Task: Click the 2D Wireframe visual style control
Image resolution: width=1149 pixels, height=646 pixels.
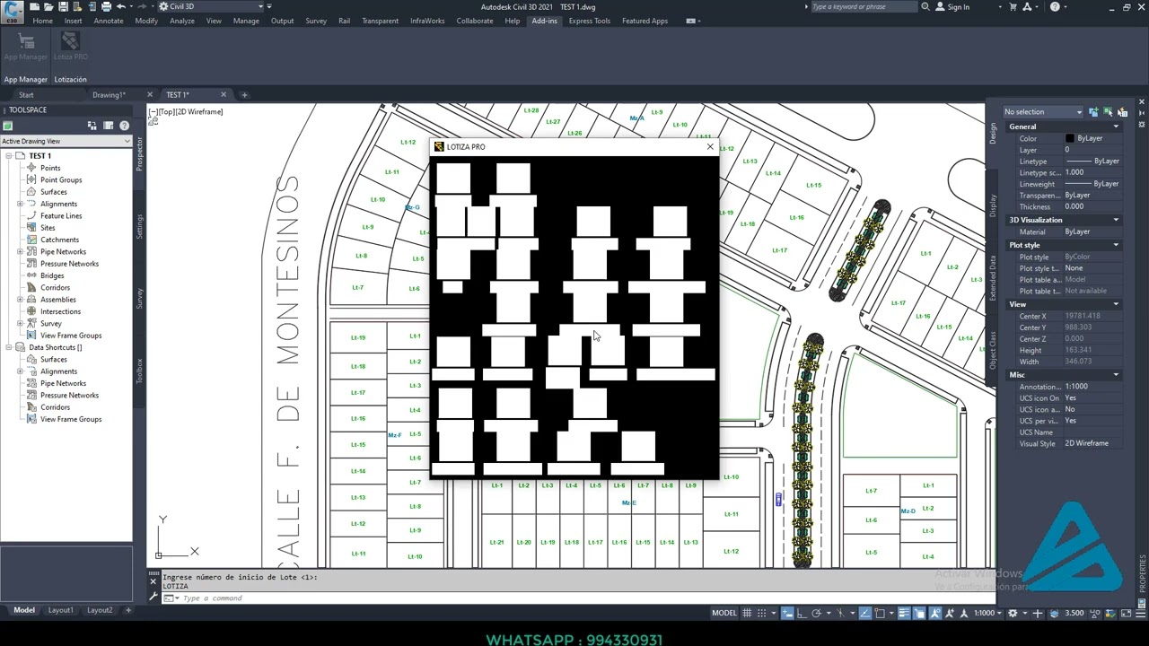Action: point(198,111)
